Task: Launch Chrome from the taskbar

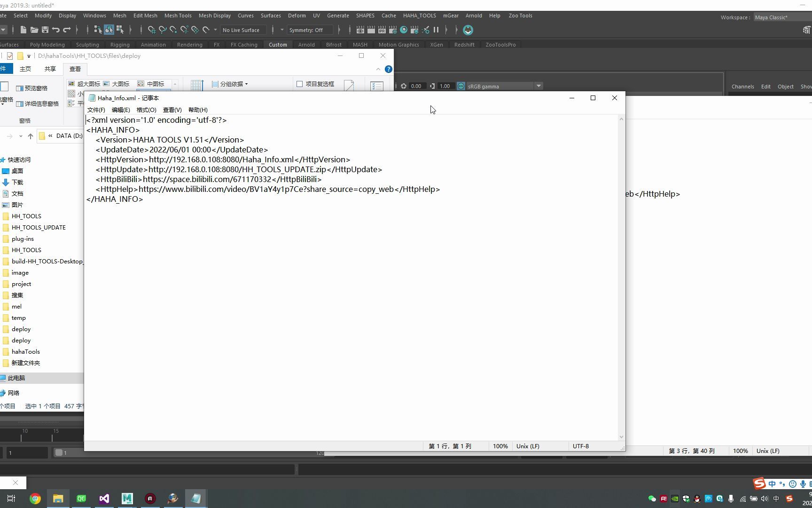Action: 35,498
